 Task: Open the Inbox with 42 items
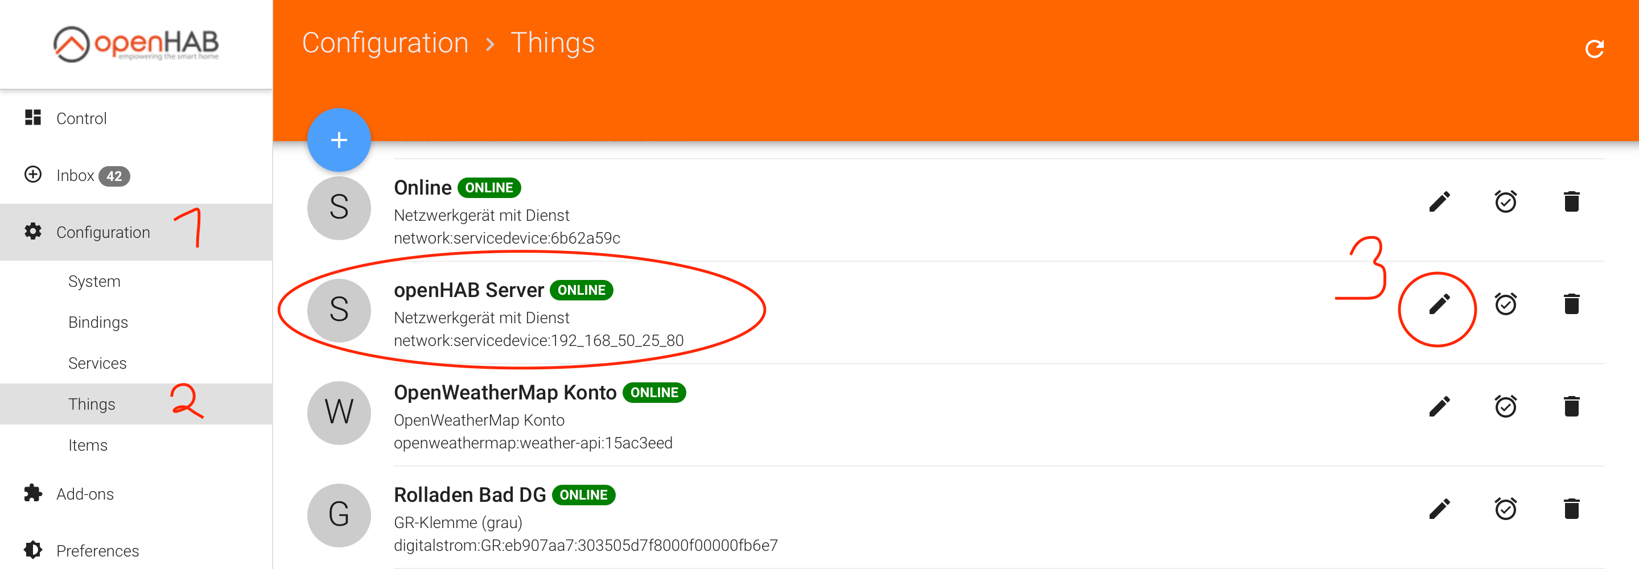tap(76, 176)
